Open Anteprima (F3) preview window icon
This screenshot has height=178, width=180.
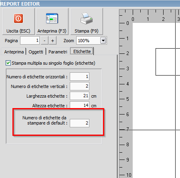click(x=52, y=18)
